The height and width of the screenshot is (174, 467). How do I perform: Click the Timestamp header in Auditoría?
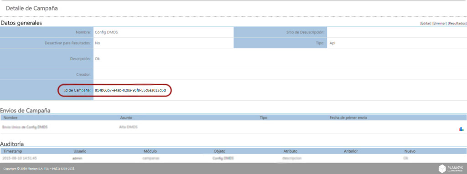[12, 151]
